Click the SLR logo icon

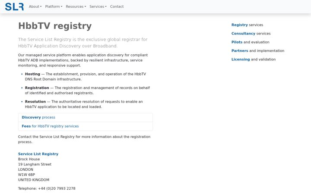coord(14,6)
